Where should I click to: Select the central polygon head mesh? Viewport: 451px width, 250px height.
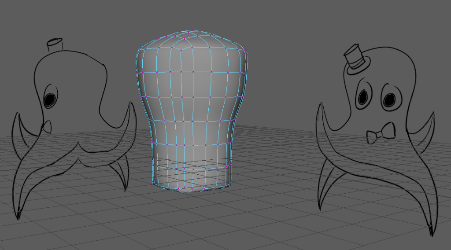192,110
